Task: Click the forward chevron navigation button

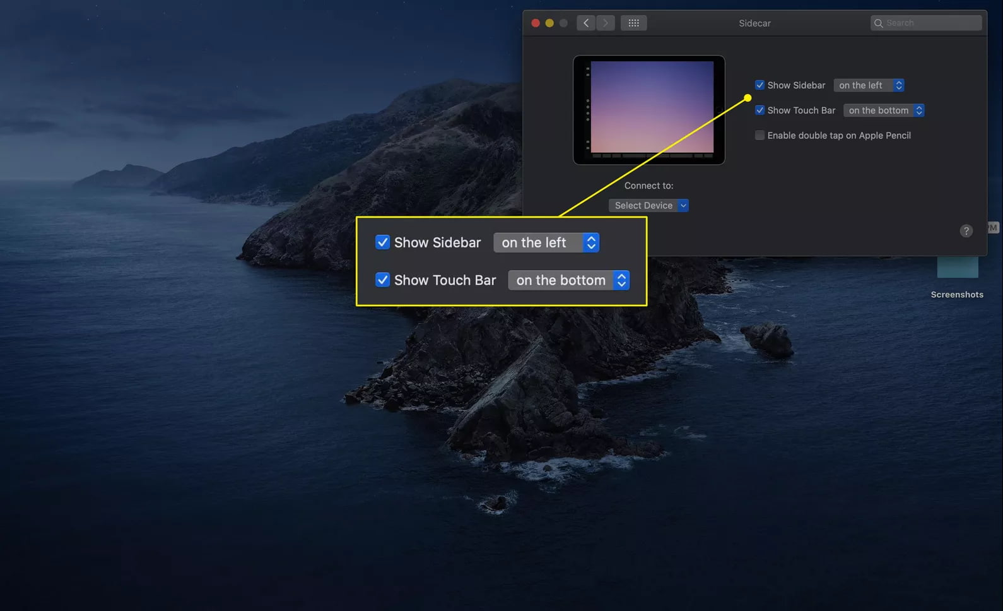Action: [x=606, y=23]
